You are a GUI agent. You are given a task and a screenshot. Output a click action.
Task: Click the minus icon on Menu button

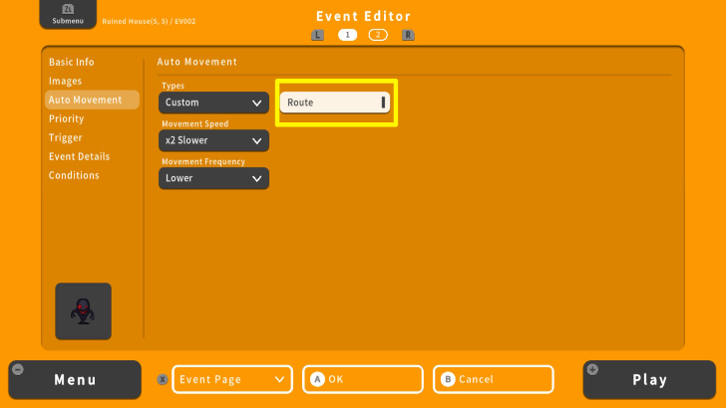(18, 369)
